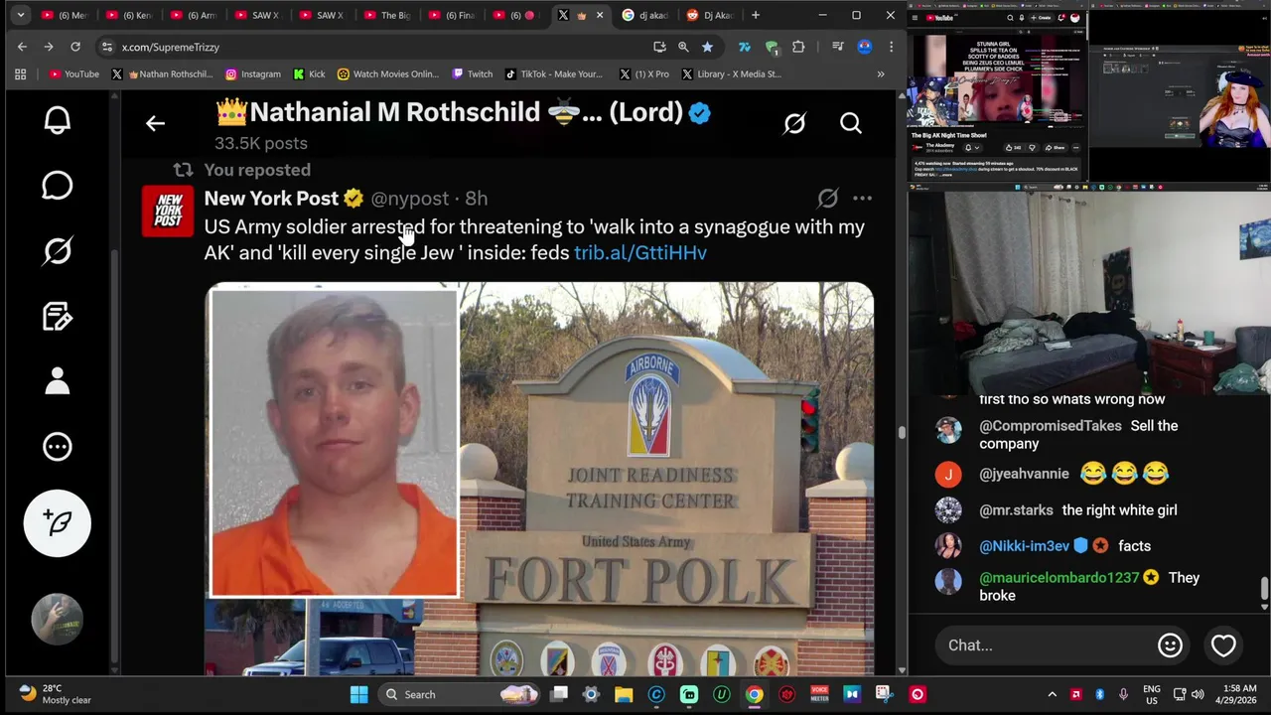This screenshot has height=715, width=1271.
Task: Open YouTube bookmark
Action: 74,73
